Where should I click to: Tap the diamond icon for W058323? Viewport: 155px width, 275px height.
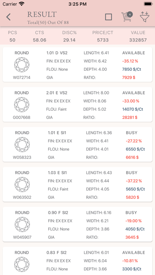tap(22, 145)
